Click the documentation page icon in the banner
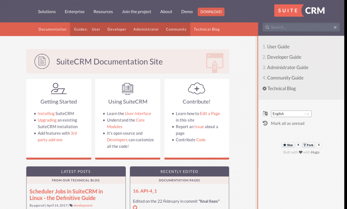Screen dimensions: 347x209 [42, 61]
